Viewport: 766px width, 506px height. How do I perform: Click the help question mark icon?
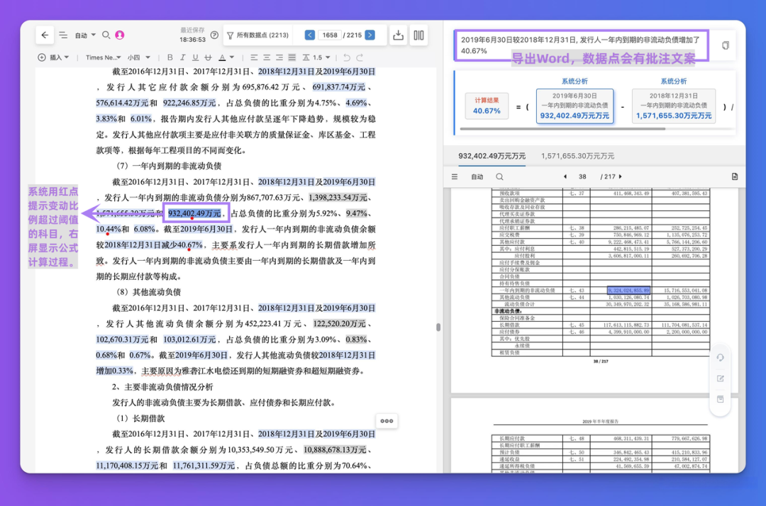click(x=214, y=35)
